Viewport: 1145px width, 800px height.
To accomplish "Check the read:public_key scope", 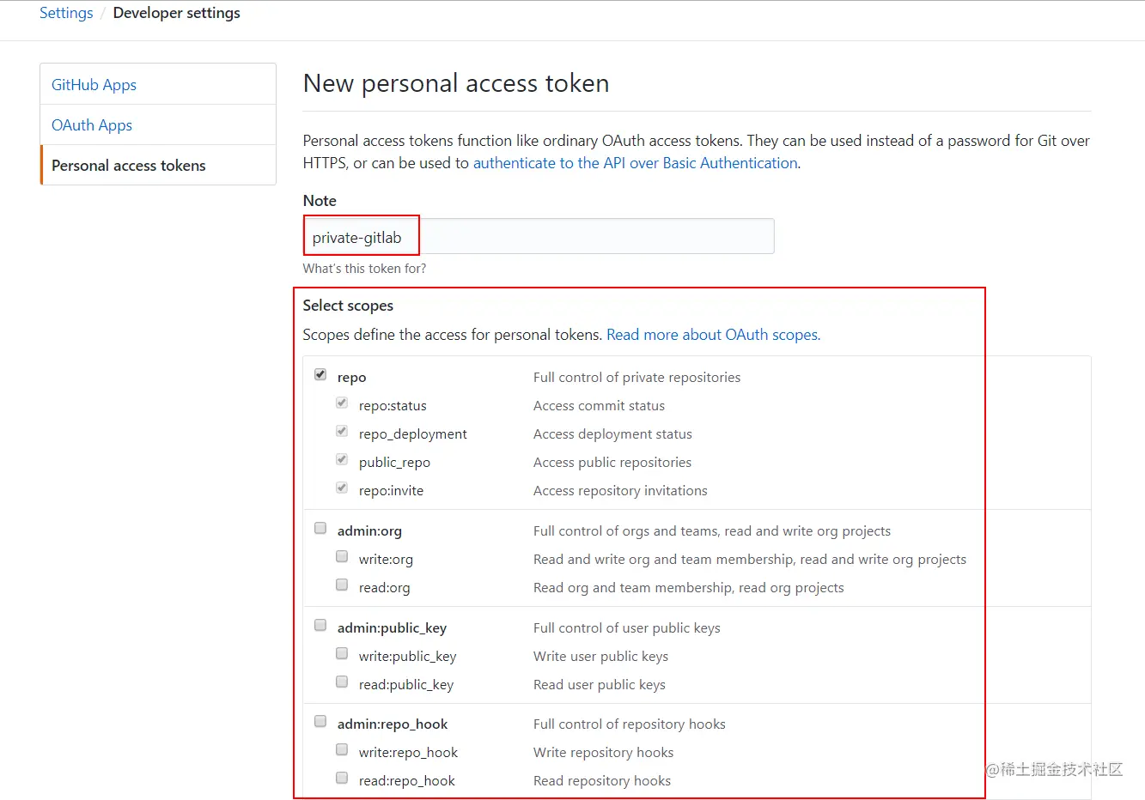I will (342, 682).
